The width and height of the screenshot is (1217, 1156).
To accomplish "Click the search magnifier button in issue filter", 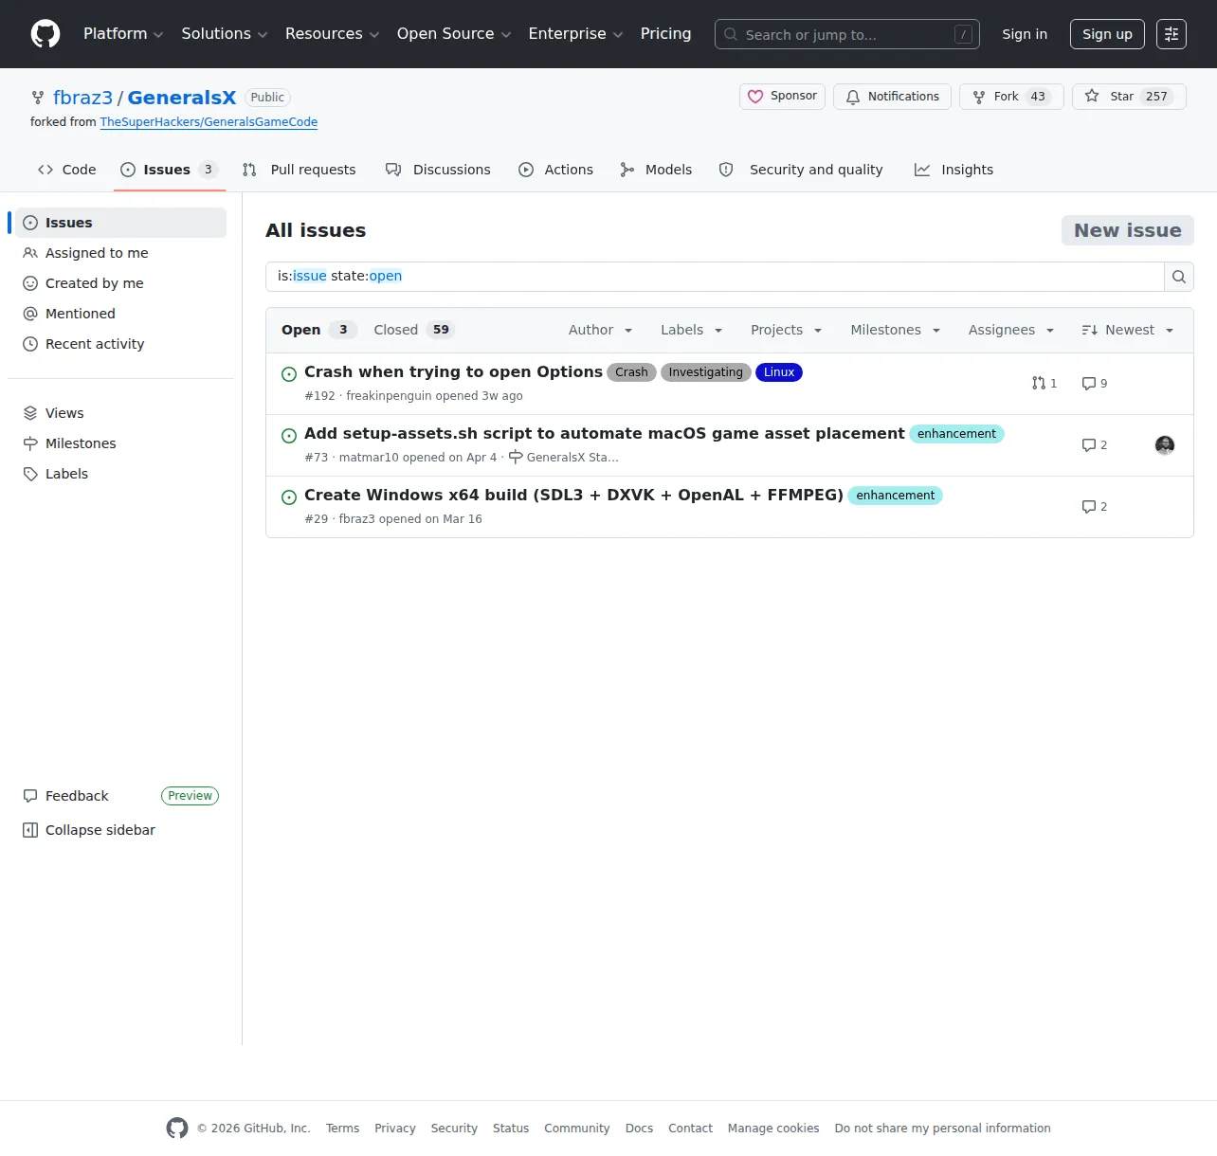I will pos(1179,277).
